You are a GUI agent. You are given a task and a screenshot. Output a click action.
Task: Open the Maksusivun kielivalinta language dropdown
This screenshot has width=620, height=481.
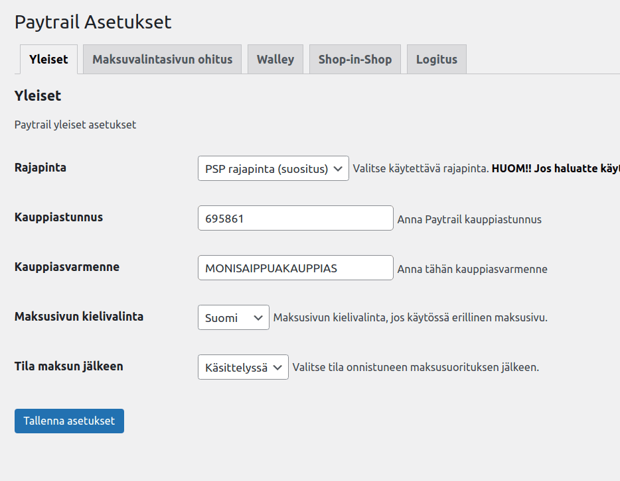233,317
